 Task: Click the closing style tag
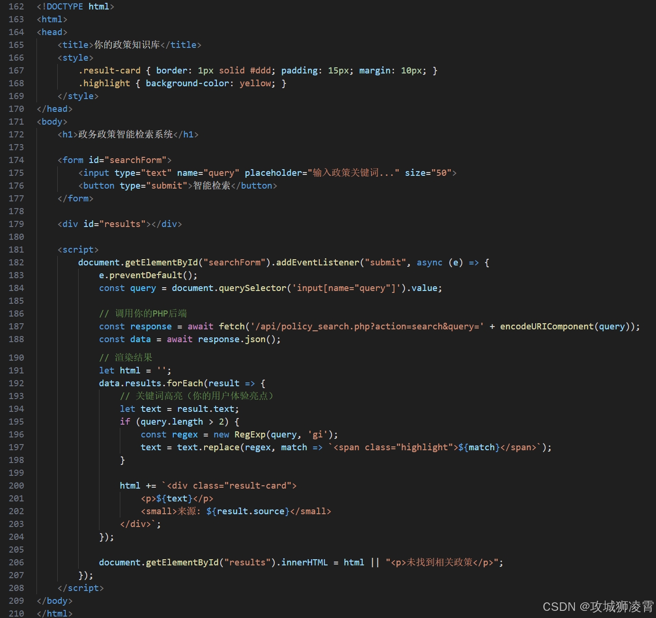click(x=78, y=96)
